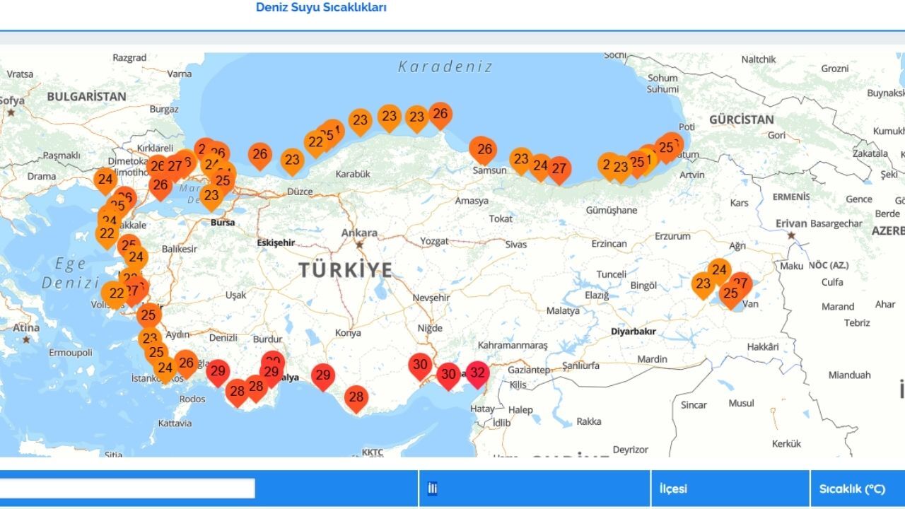Screen dimensions: 905x509
Task: Select the 24 marker near İstanköy Kos
Action: tap(165, 369)
